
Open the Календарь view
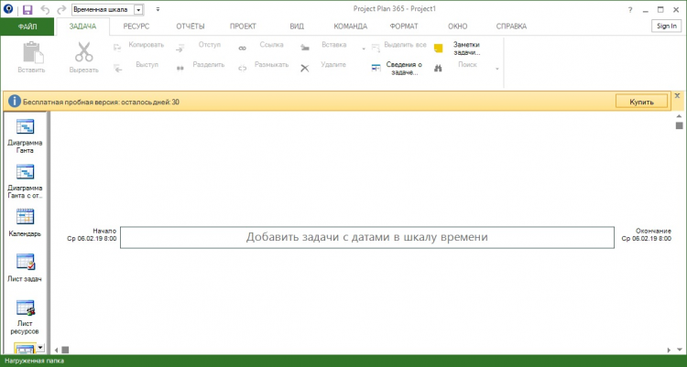[25, 223]
